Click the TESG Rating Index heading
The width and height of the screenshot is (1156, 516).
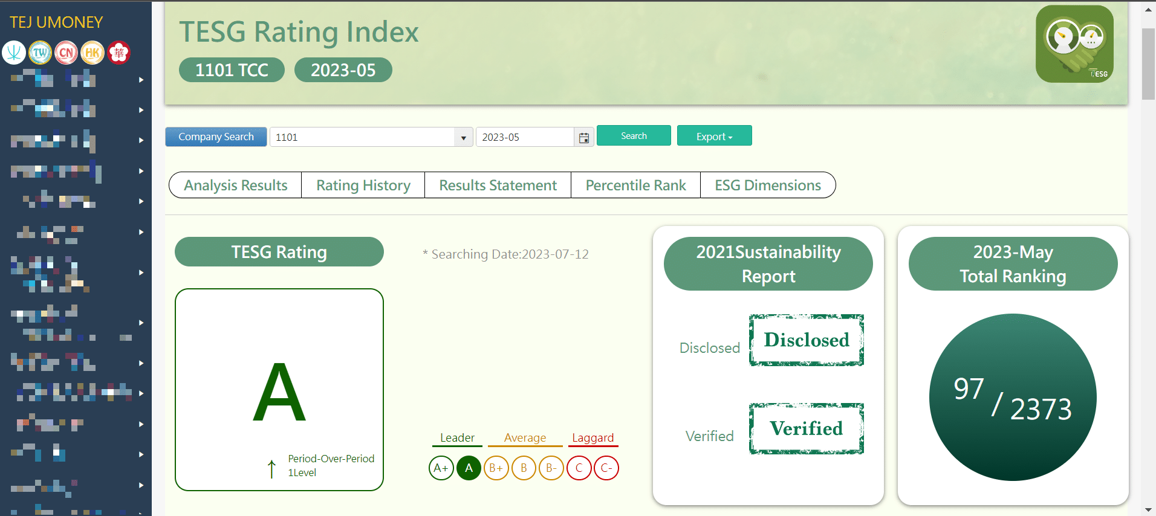coord(299,31)
